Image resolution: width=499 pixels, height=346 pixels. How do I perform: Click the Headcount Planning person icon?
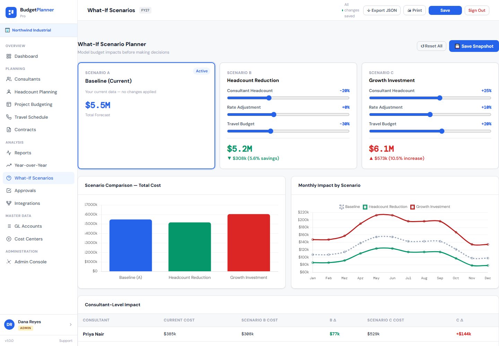[x=9, y=92]
